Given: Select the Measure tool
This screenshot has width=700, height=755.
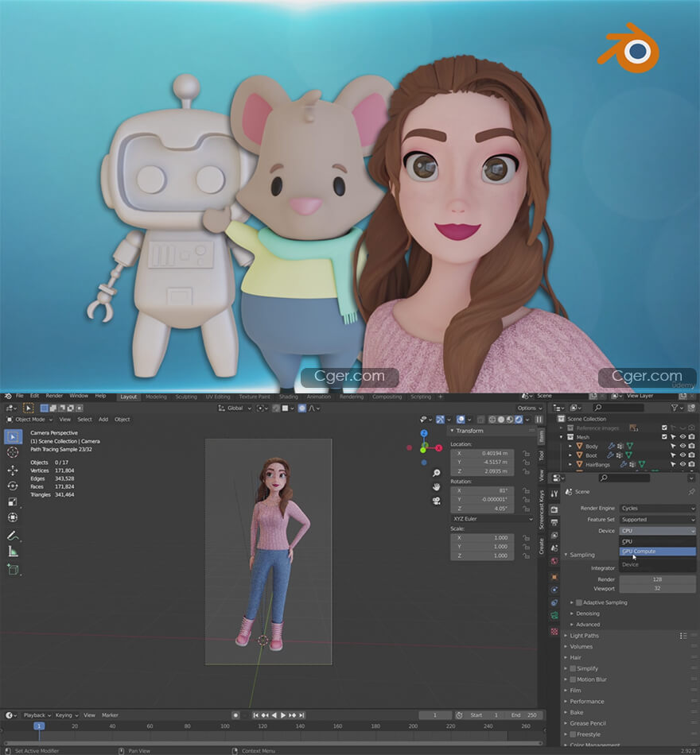Looking at the screenshot, I should point(13,552).
